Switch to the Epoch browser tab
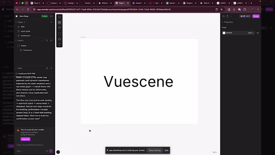The image size is (275, 155). point(173,3)
